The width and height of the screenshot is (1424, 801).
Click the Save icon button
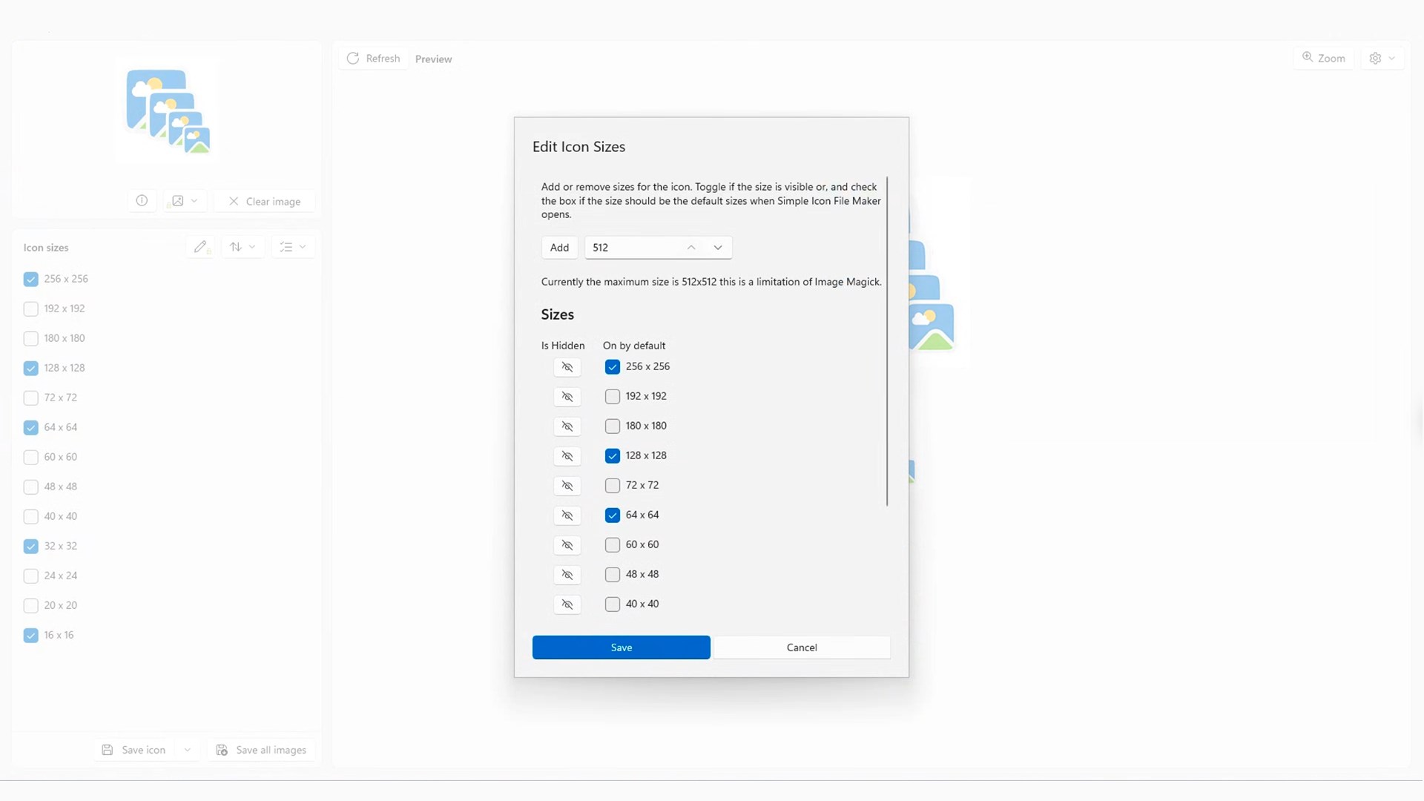tap(134, 751)
